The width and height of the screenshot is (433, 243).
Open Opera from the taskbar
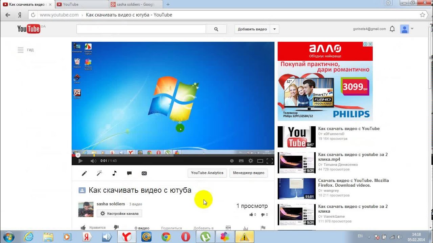186,237
